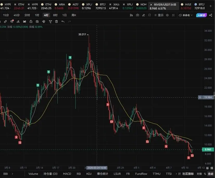
Task: Select the 8时 timeframe
Action: pos(55,15)
